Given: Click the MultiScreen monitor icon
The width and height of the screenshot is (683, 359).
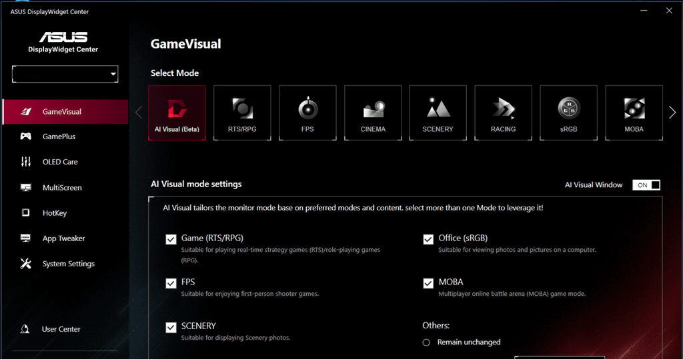Looking at the screenshot, I should pyautogui.click(x=26, y=188).
